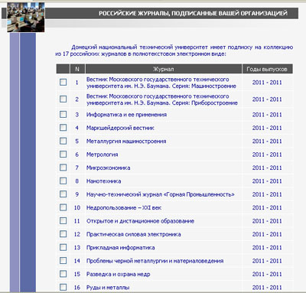This screenshot has width=306, height=293.
Task: Open the Микроэкономика journal
Action: (108, 168)
